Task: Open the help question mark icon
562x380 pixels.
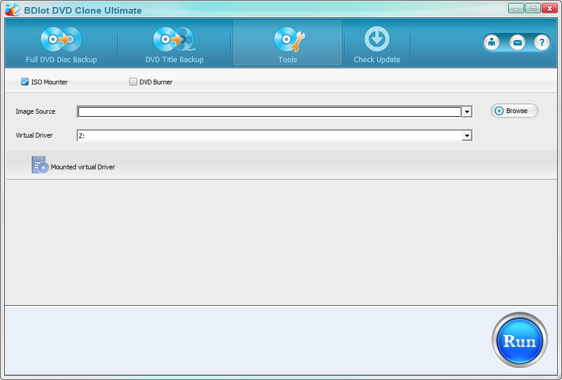Action: tap(542, 42)
